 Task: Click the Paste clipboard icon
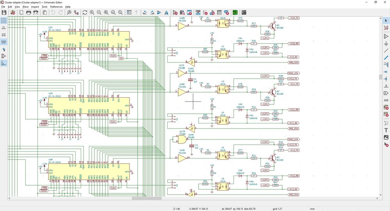[x=44, y=12]
